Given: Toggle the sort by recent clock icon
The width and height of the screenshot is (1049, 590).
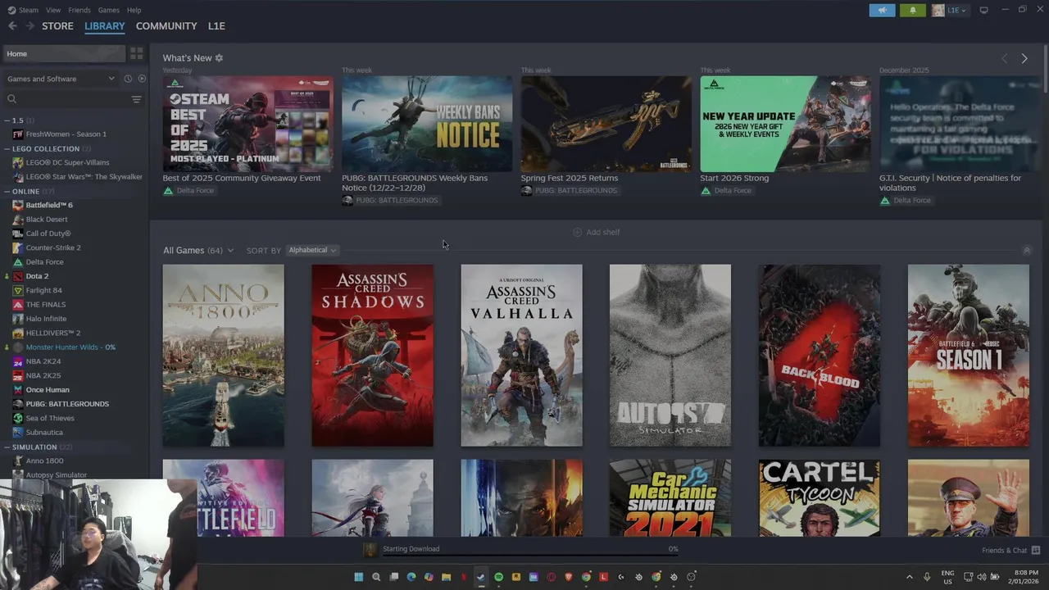Looking at the screenshot, I should coord(128,79).
